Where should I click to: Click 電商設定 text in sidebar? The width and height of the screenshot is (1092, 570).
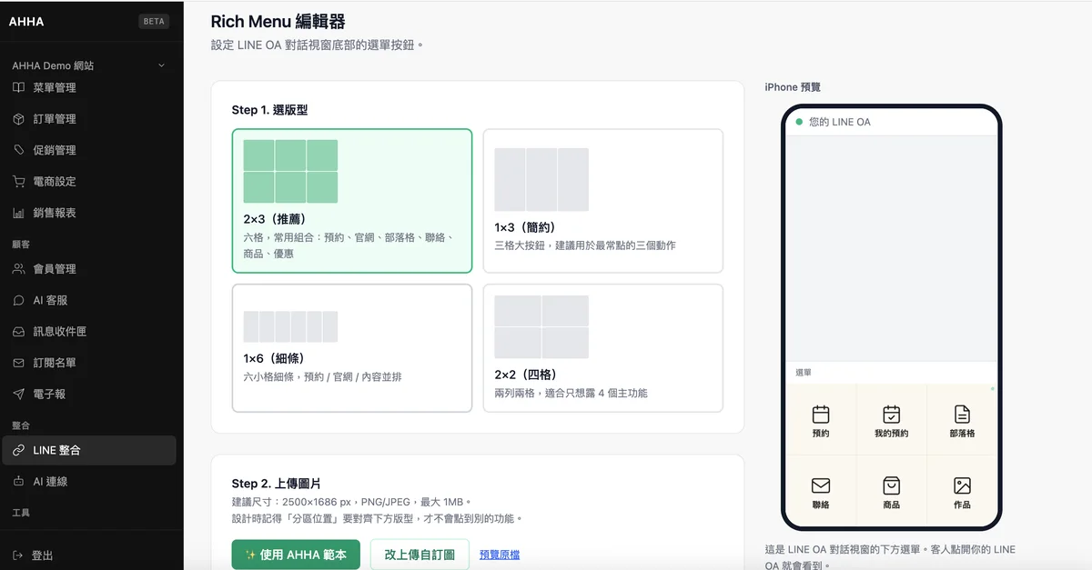55,182
